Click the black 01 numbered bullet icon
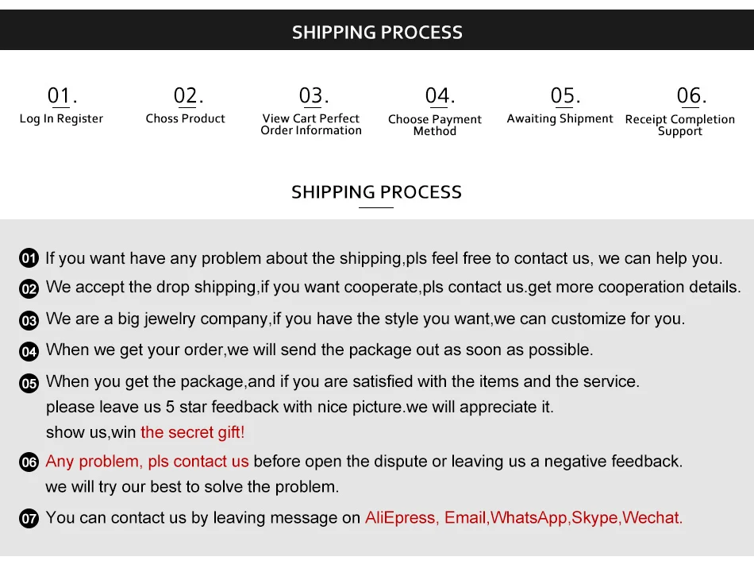Image resolution: width=754 pixels, height=580 pixels. [29, 258]
